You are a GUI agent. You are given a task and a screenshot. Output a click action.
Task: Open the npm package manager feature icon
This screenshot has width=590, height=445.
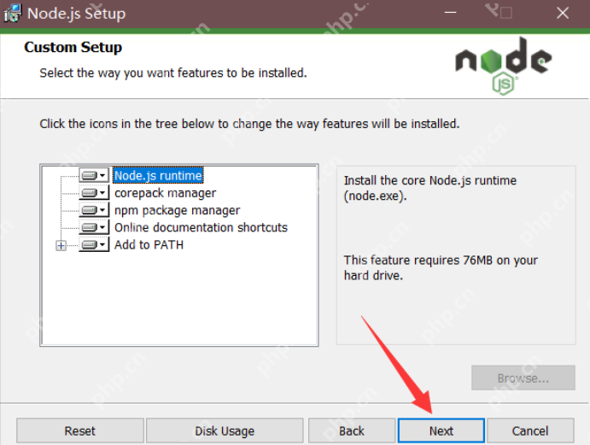(x=94, y=210)
